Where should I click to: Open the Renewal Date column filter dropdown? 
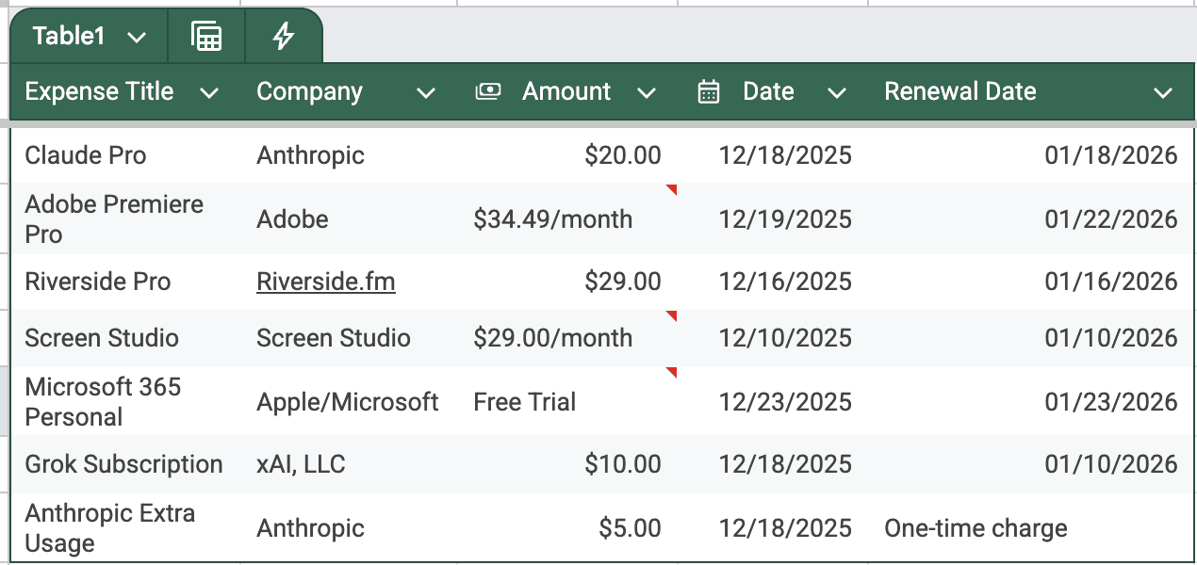click(1162, 93)
